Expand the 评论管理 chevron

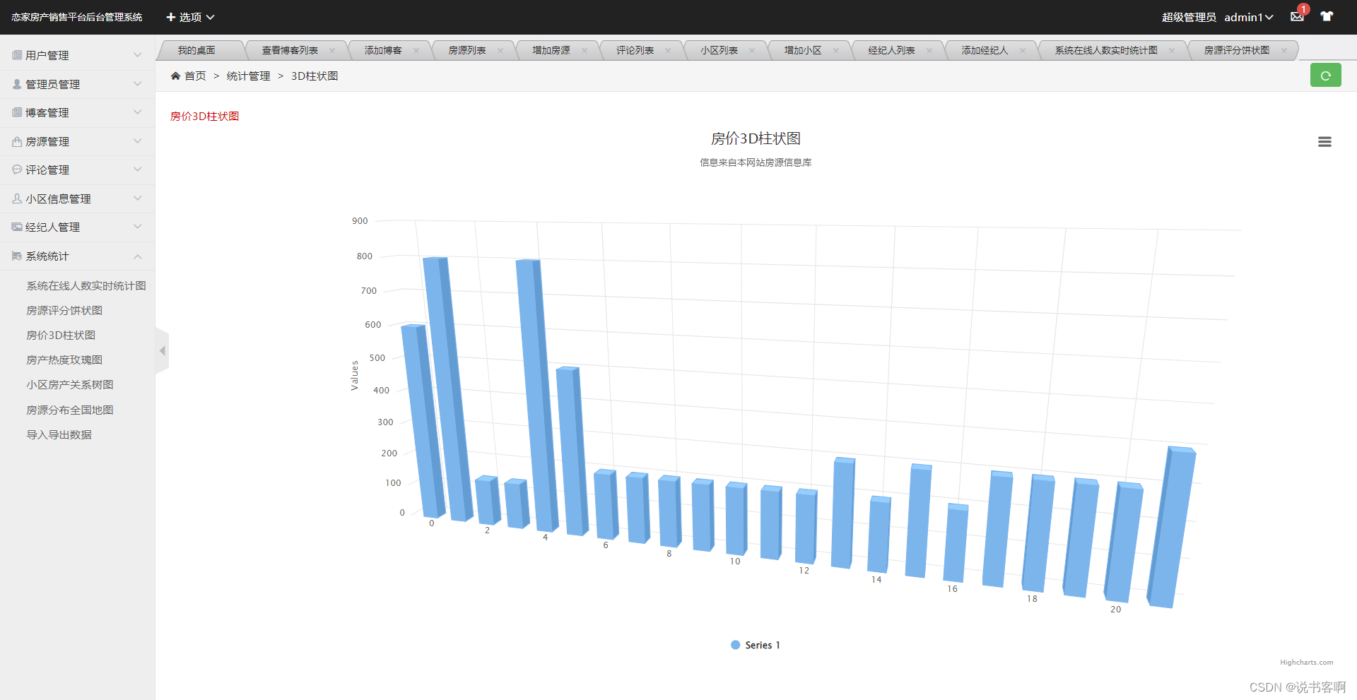138,170
